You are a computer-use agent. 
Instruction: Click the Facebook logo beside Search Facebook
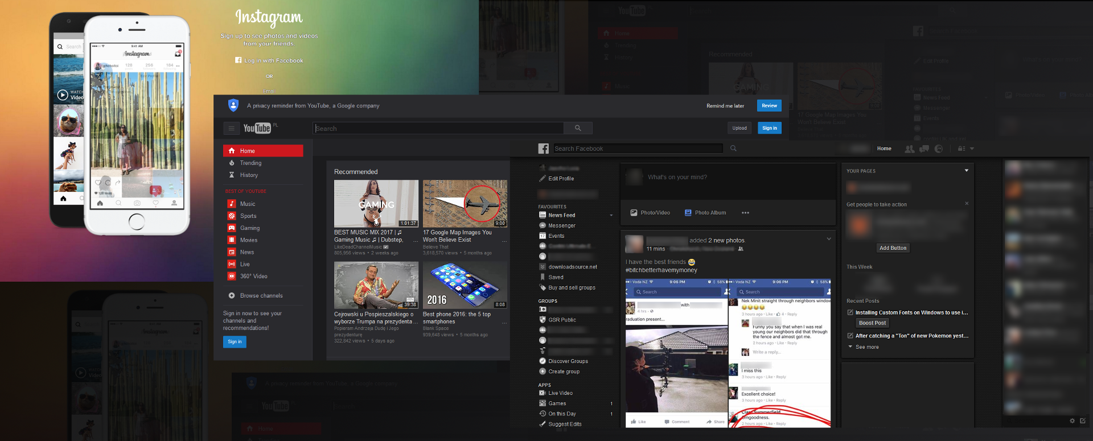pyautogui.click(x=544, y=149)
